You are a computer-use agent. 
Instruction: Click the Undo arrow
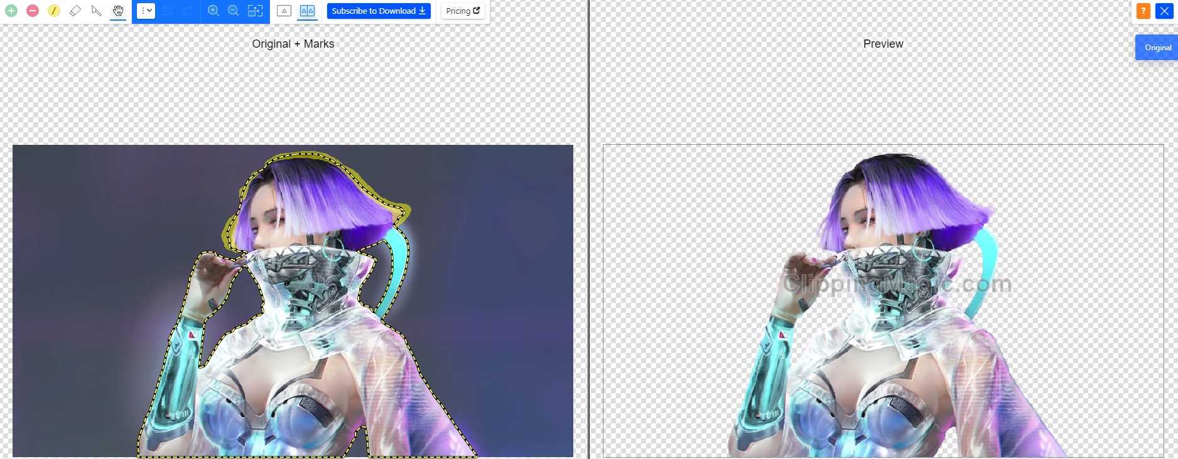pyautogui.click(x=168, y=11)
